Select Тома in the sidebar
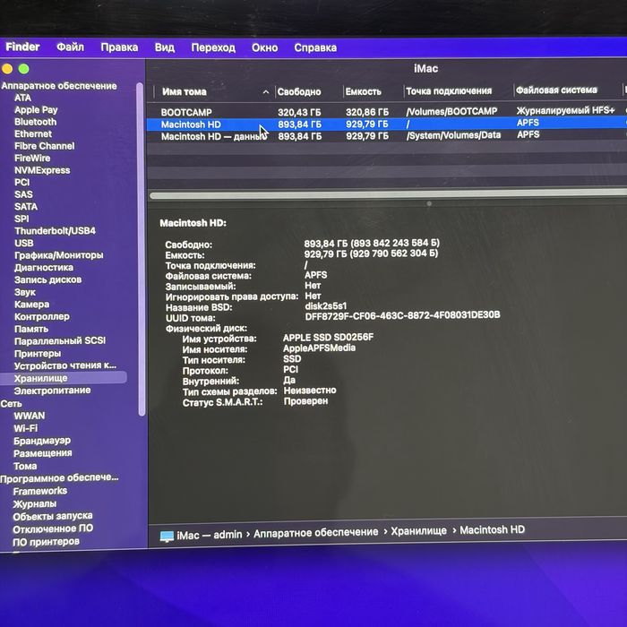This screenshot has height=627, width=627. 25,466
